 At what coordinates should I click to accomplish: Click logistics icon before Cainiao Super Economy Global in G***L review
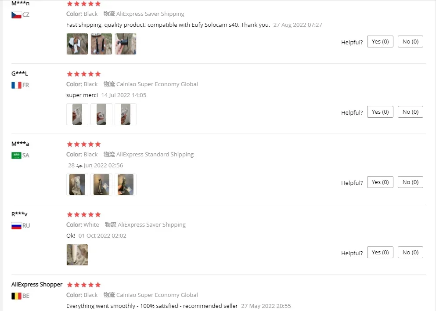tap(109, 84)
